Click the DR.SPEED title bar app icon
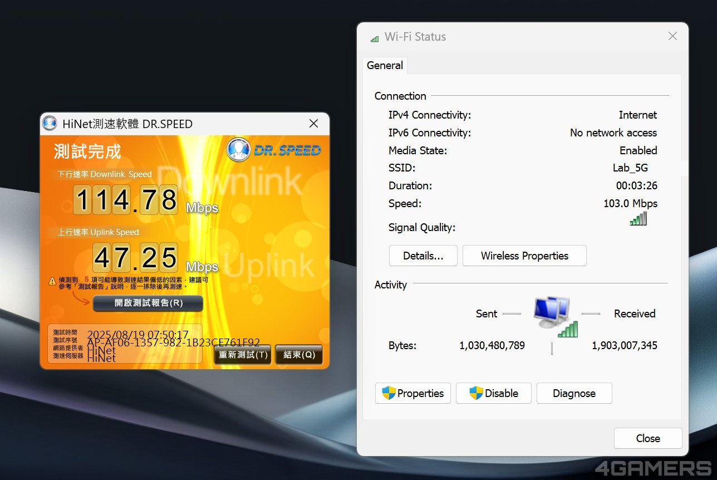Screen dimensions: 717x480 50,124
